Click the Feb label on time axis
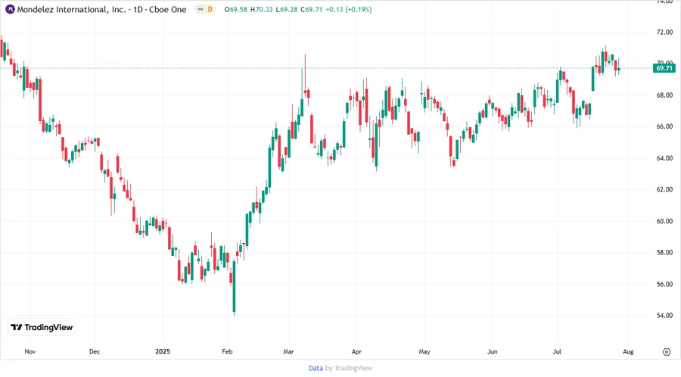The width and height of the screenshot is (681, 377). [x=227, y=351]
